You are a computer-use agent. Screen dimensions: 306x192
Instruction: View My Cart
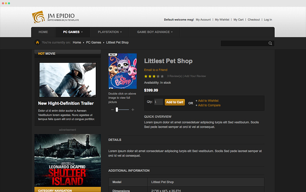[x=238, y=20]
